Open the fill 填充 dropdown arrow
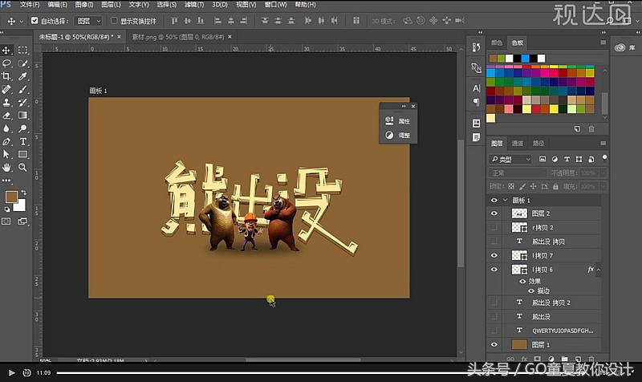 tap(602, 187)
